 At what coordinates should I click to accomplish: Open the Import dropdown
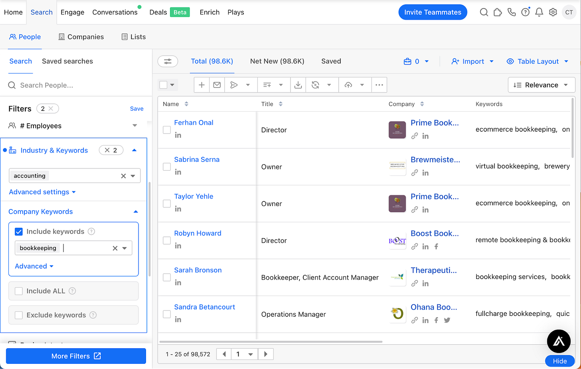click(472, 61)
